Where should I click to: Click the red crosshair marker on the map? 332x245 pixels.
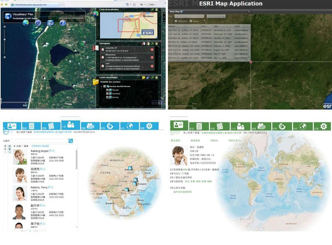tap(251, 62)
